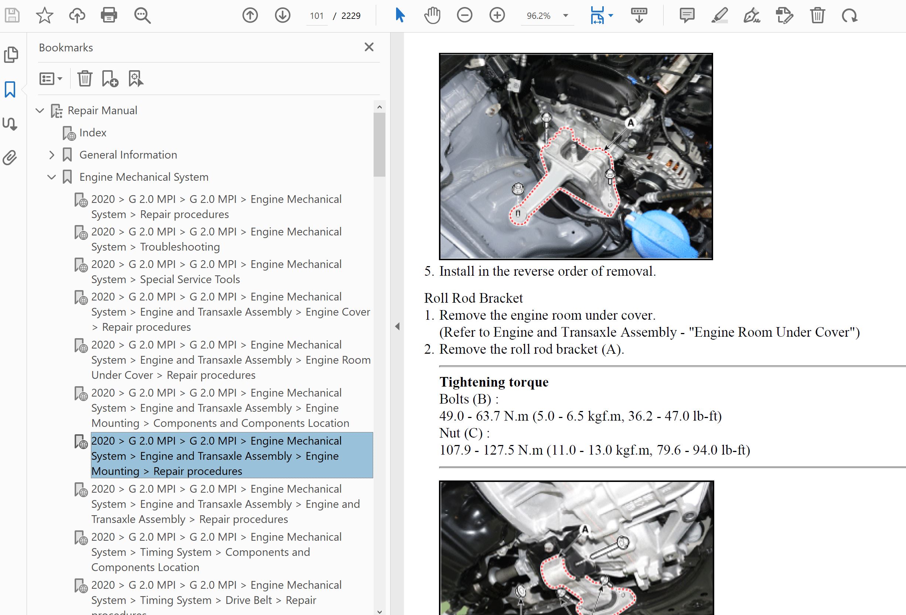Image resolution: width=906 pixels, height=615 pixels.
Task: Click the bookmarks panel scrollbar thumb
Action: pos(379,144)
